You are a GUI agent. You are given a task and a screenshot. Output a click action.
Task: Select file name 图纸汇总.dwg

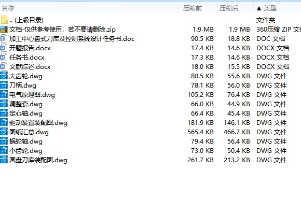[29, 132]
